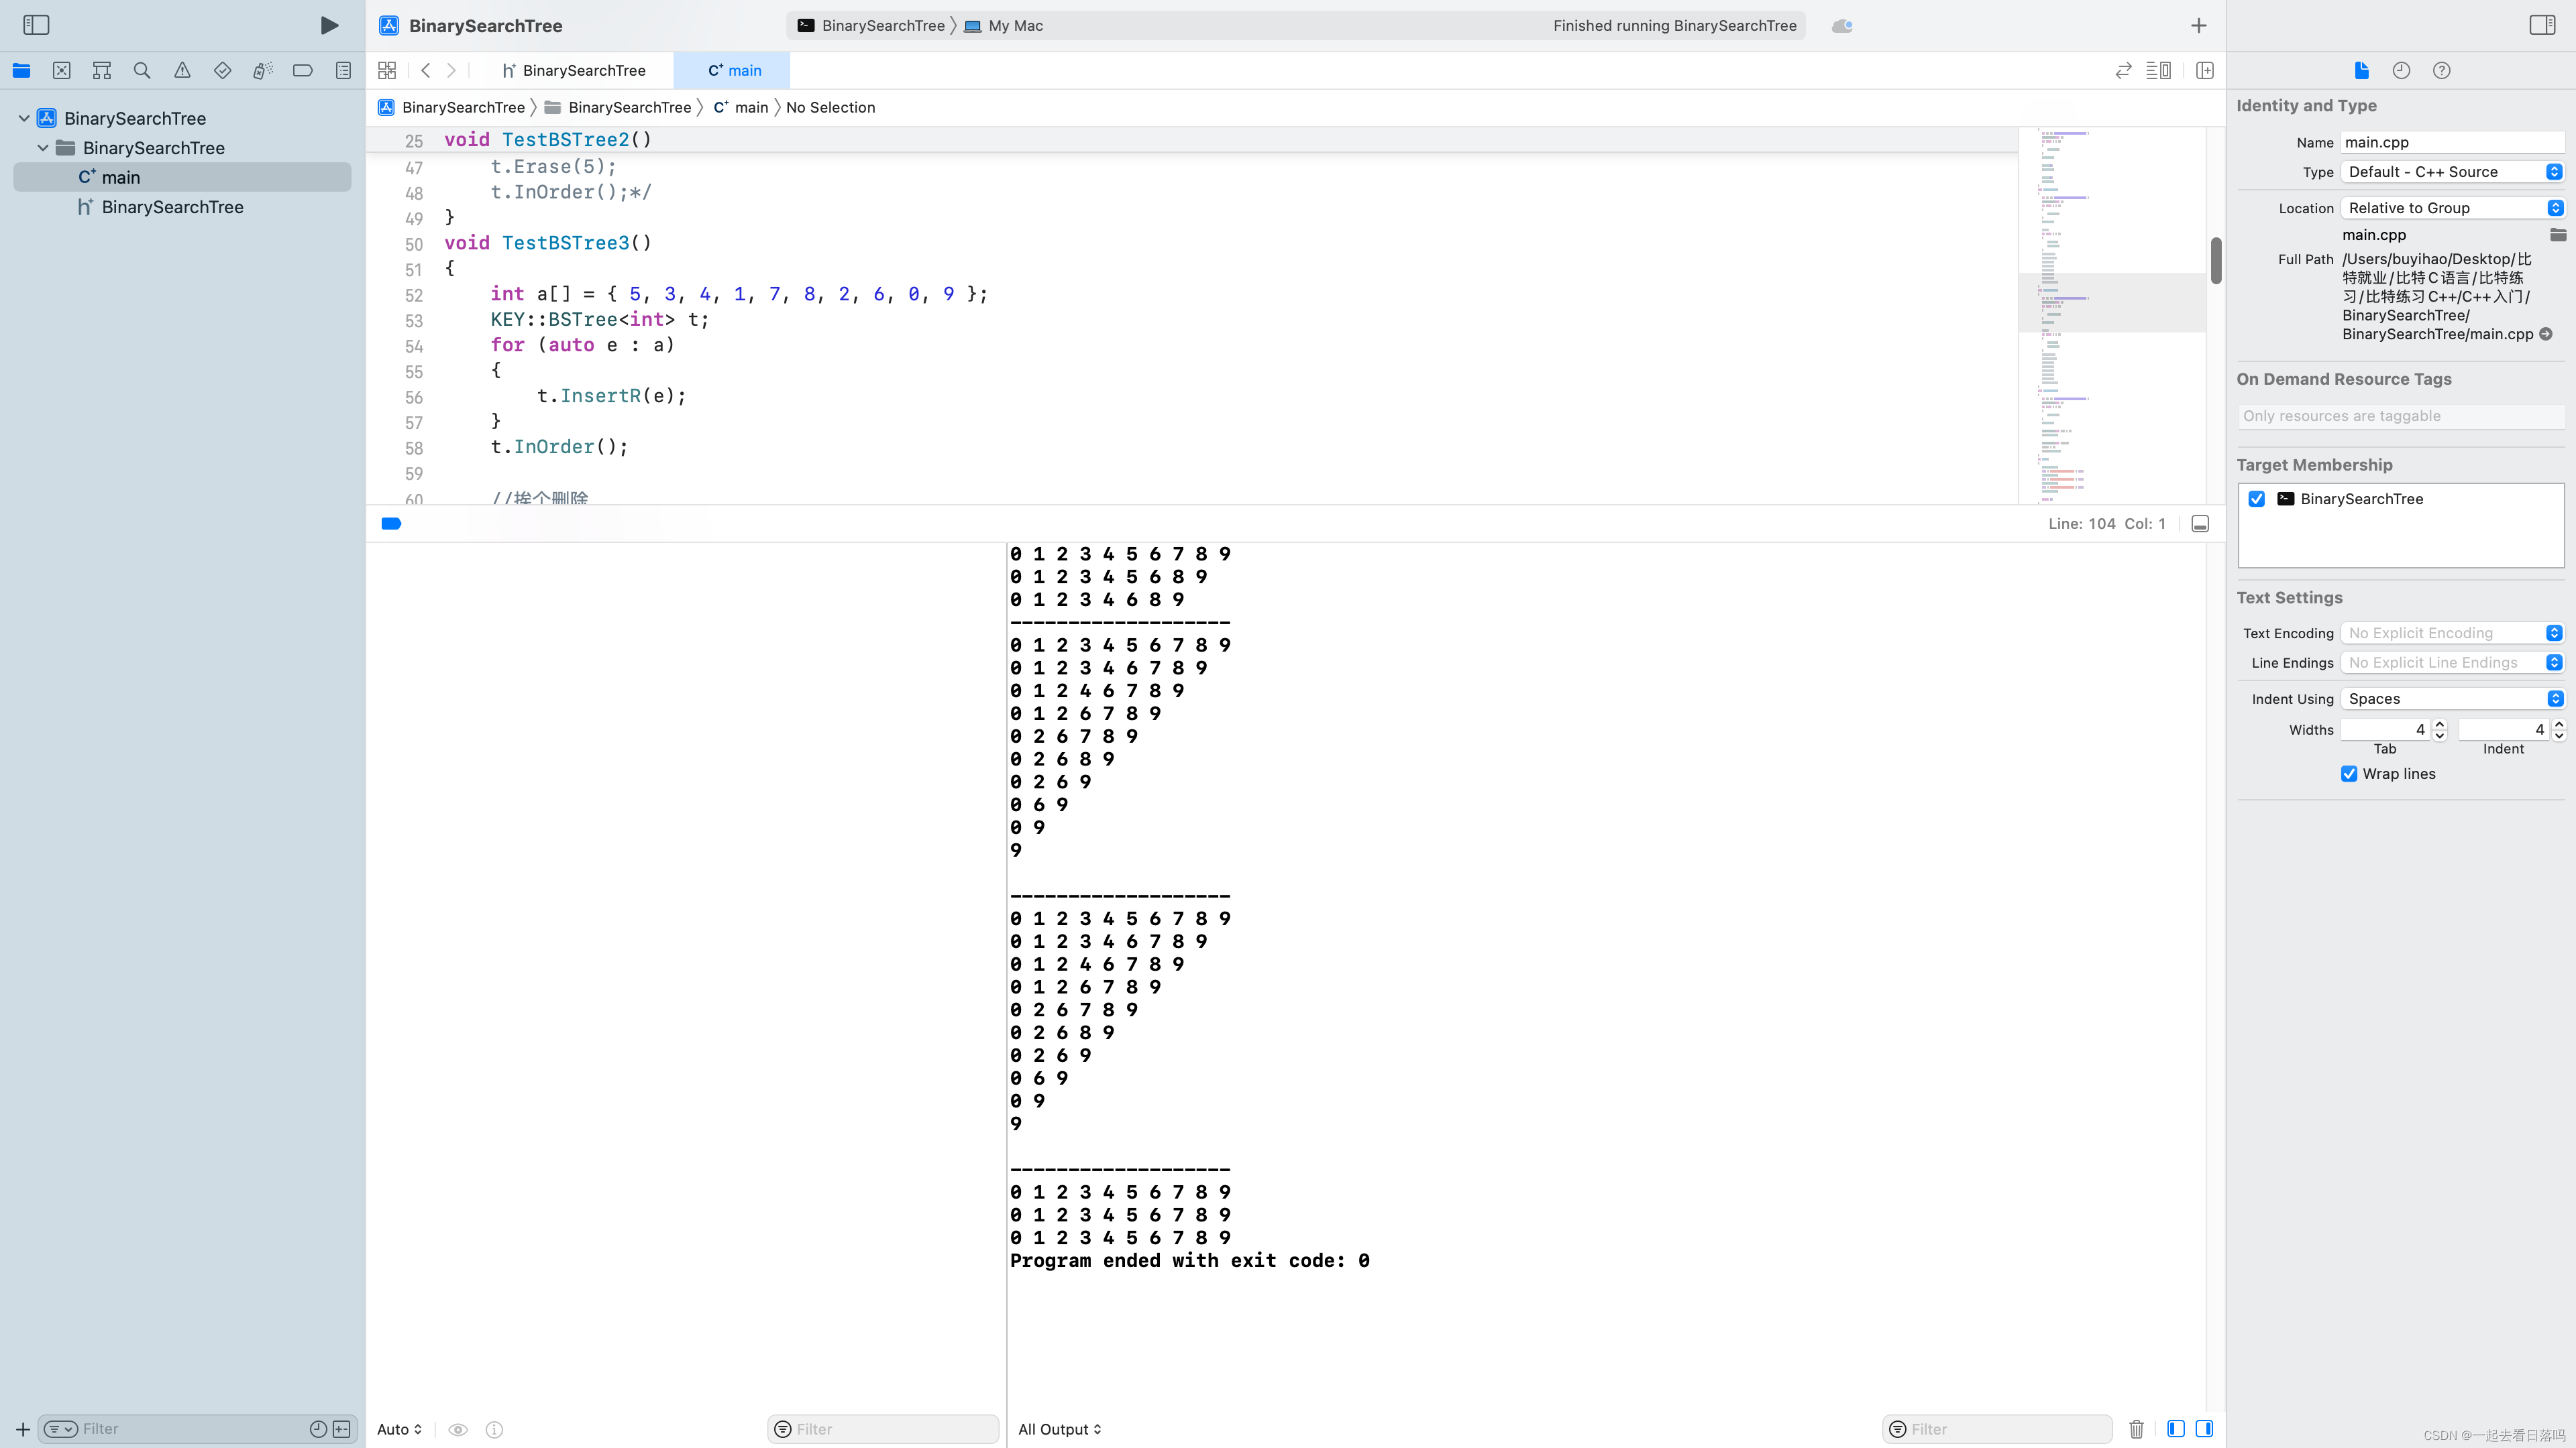Open the All Output dropdown
Viewport: 2576px width, 1448px height.
[1059, 1429]
